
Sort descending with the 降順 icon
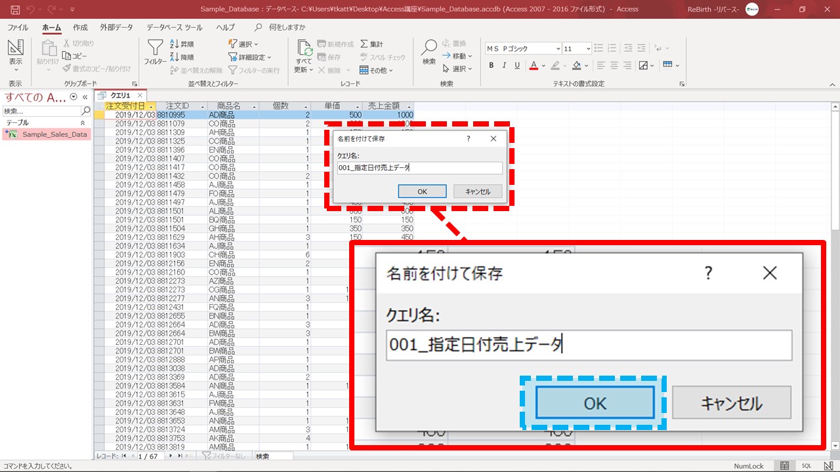(x=182, y=57)
